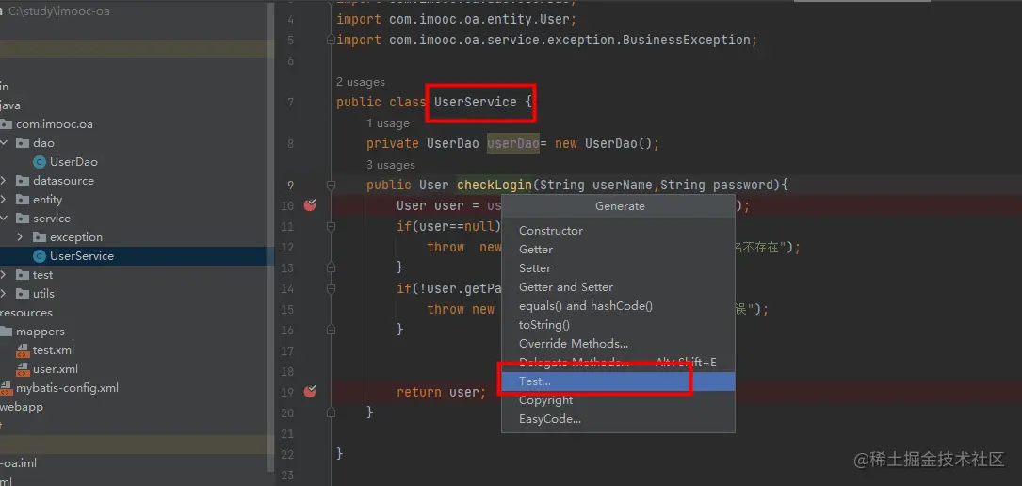This screenshot has width=1022, height=486.
Task: Collapse the dao folder
Action: (x=3, y=142)
